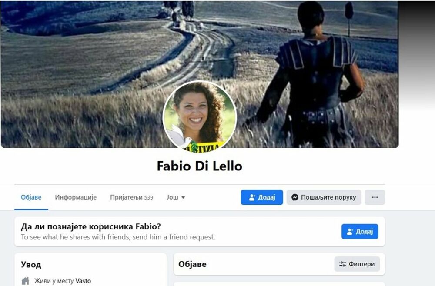This screenshot has height=286, width=435.
Task: Click the filter sliders icon beside Филтери
Action: point(343,264)
